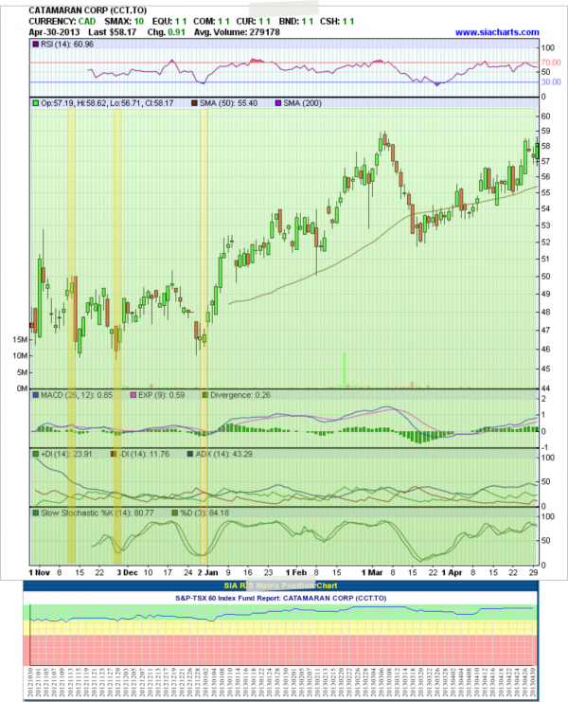This screenshot has height=702, width=568.
Task: Click the ADX (14) legend marker
Action: click(x=188, y=454)
